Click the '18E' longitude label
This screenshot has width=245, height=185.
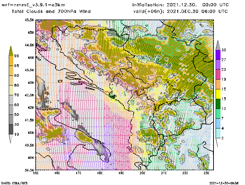(x=100, y=173)
